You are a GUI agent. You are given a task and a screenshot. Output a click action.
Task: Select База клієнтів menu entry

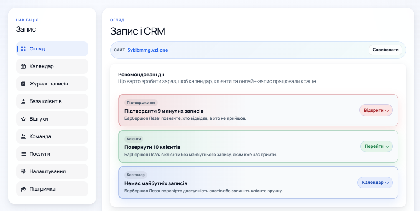tap(52, 101)
